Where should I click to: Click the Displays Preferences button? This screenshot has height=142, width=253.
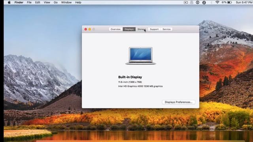tap(178, 102)
